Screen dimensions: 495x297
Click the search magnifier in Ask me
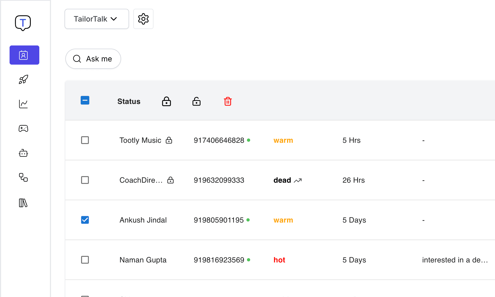tap(77, 59)
